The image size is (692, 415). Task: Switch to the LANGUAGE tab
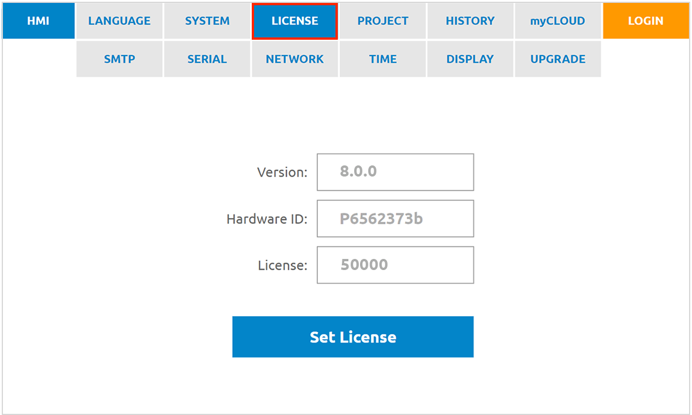(x=119, y=20)
